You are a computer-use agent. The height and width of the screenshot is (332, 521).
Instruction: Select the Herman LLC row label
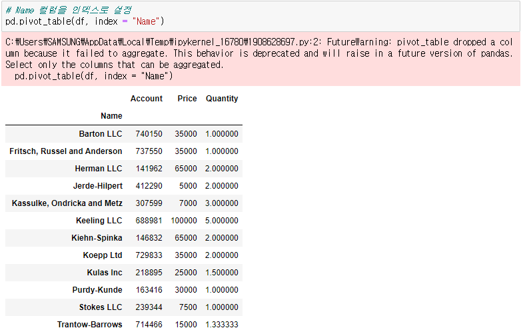[x=99, y=169]
